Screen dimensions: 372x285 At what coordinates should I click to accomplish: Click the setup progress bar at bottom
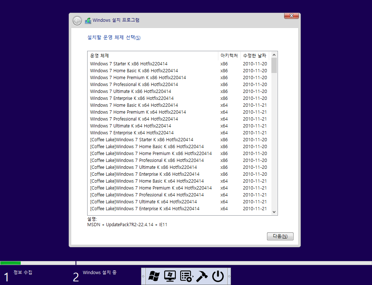(186, 263)
